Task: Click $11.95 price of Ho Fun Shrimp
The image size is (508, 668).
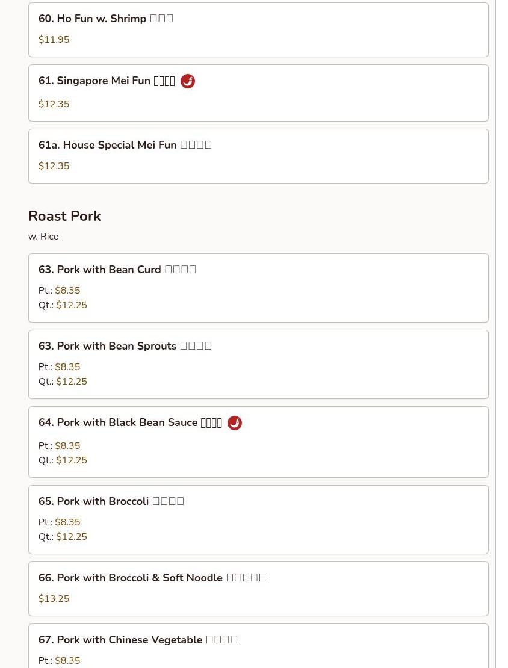Action: click(x=54, y=40)
